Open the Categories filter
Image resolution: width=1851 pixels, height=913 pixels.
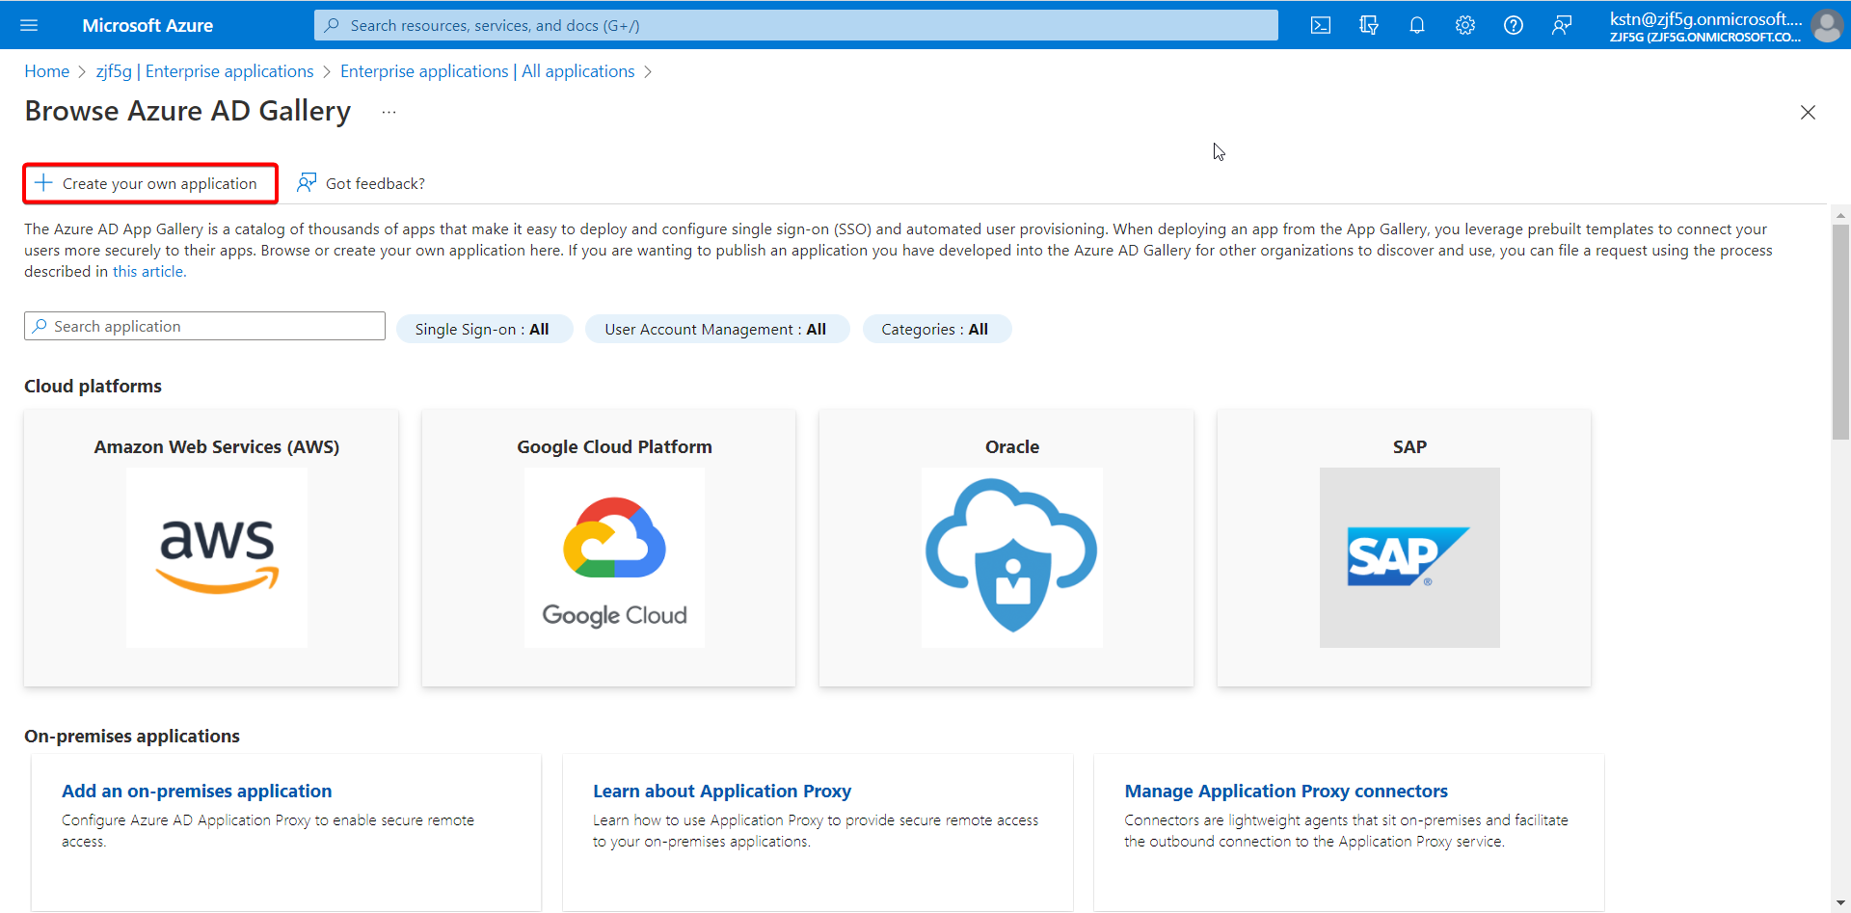[x=936, y=329]
